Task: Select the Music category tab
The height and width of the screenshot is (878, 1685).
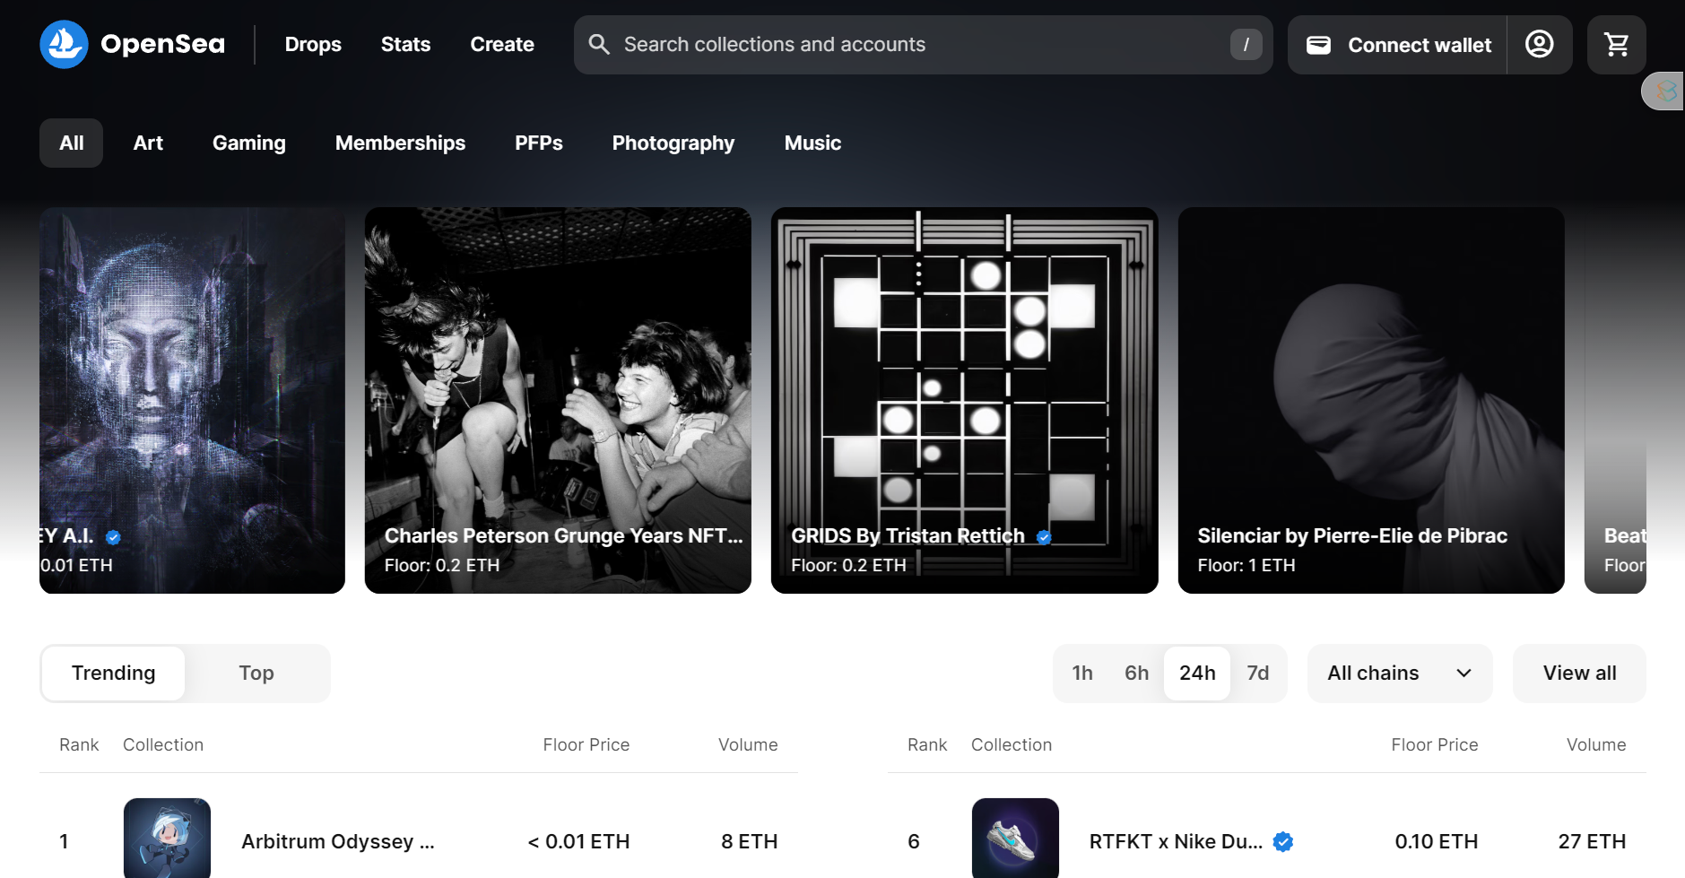Action: [812, 143]
